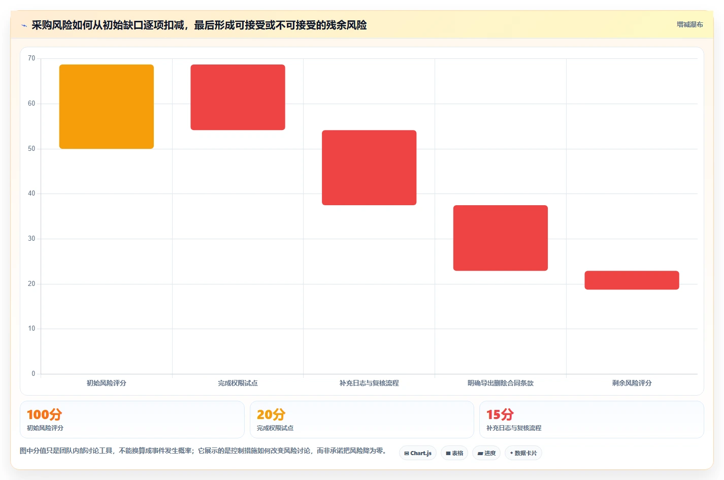Viewport: 724px width, 480px height.
Task: Click the y-axis value 10
Action: (31, 329)
